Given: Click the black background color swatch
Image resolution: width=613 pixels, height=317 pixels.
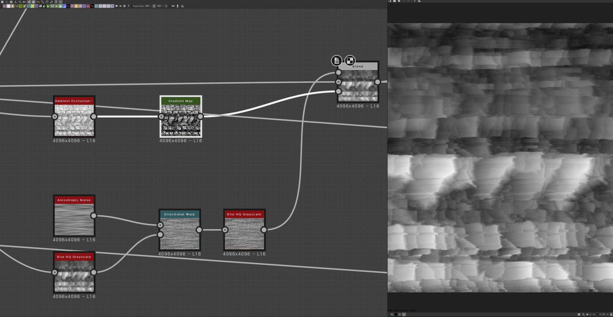Looking at the screenshot, I should click(396, 314).
